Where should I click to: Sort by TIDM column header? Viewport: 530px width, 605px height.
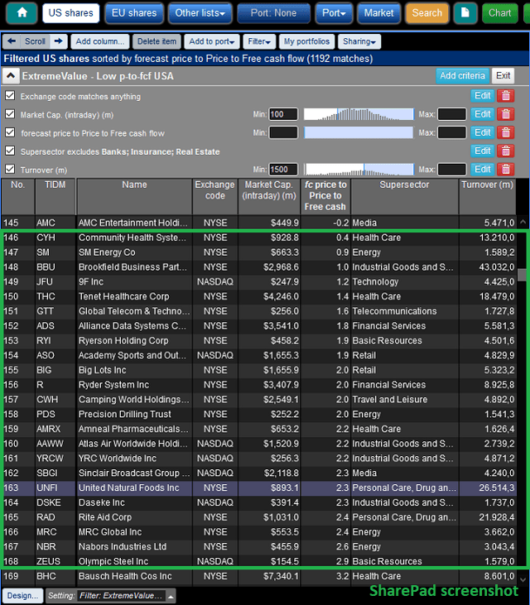coord(55,196)
